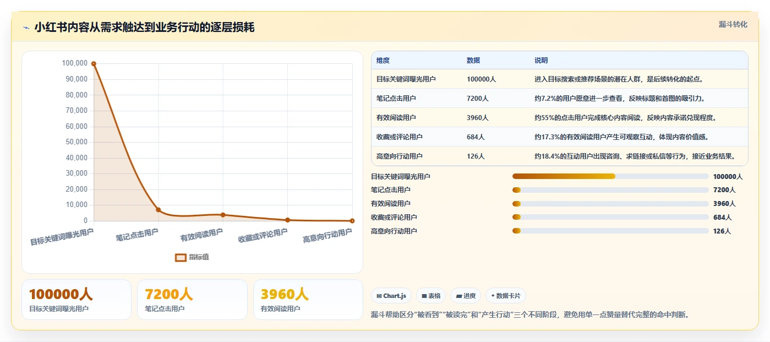Viewport: 770px width, 342px height.
Task: Click the 漏斗转化 tag in the header
Action: (733, 25)
